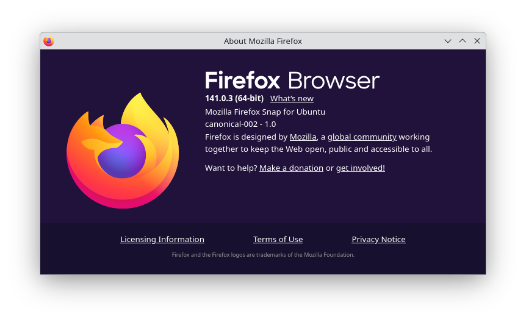Click the Firefox icon in title bar
526x322 pixels.
pos(49,41)
